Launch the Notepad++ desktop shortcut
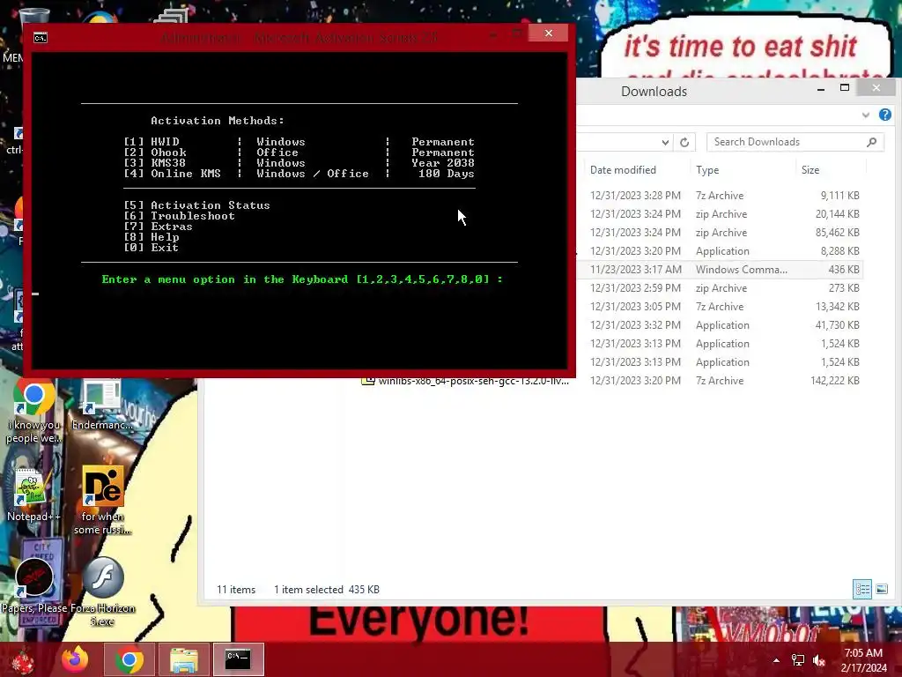Viewport: 902px width, 677px height. [33, 495]
